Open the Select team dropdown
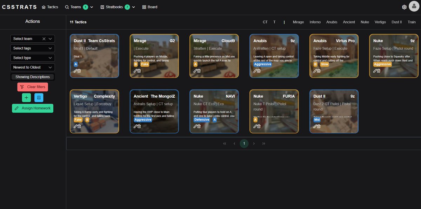 (x=33, y=39)
